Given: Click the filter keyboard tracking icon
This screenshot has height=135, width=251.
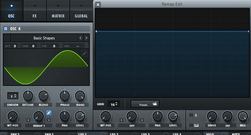Looking at the screenshot, I should pos(196,125).
